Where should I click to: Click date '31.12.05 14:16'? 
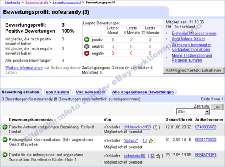178,139
